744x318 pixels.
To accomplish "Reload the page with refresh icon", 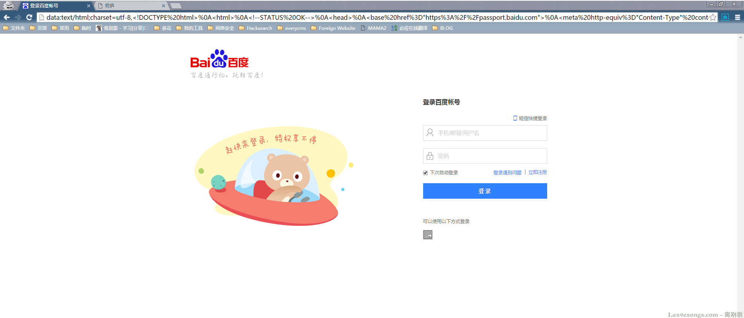I will tap(29, 17).
